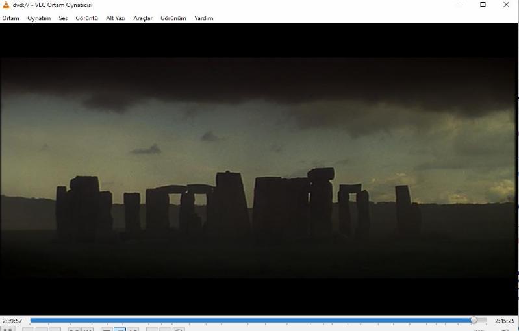Screen dimensions: 519x331
Task: Open the Ses audio menu
Action: coord(63,18)
